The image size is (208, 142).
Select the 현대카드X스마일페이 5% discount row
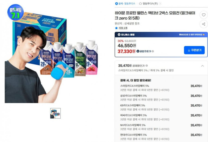click(x=161, y=137)
